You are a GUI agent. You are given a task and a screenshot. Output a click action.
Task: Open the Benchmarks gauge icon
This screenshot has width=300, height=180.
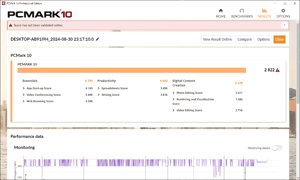point(242,11)
